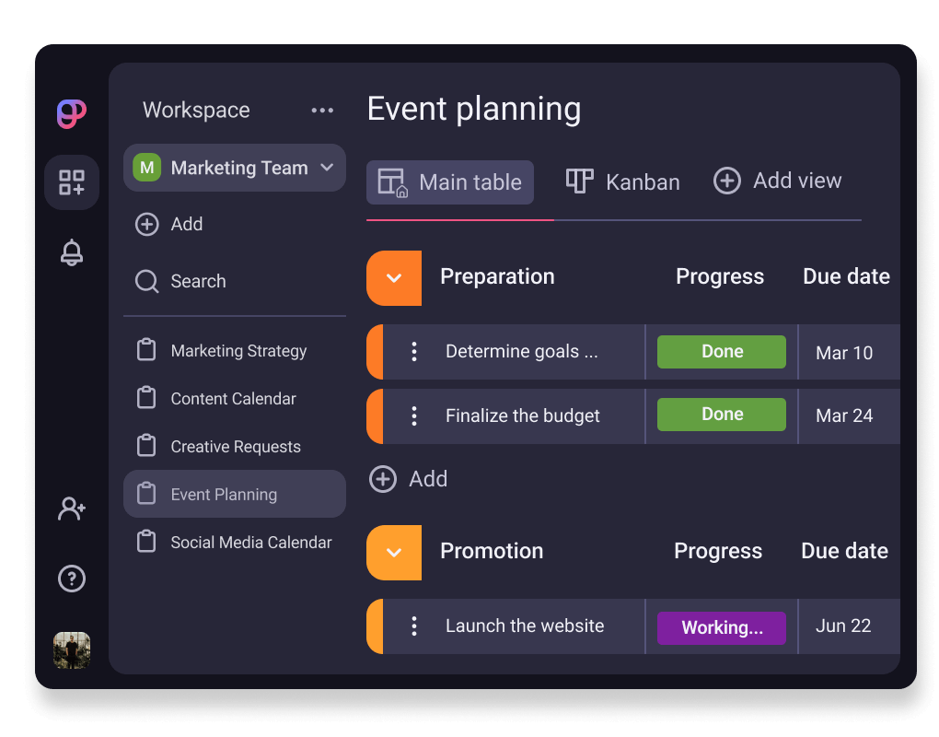The width and height of the screenshot is (939, 737).
Task: Open row menu for Determine goals
Action: [414, 351]
